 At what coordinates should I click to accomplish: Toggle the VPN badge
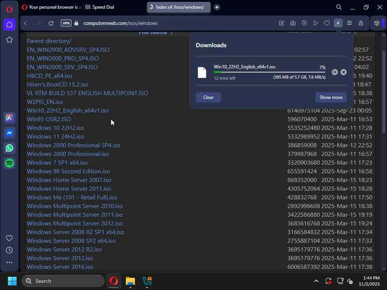pos(66,23)
